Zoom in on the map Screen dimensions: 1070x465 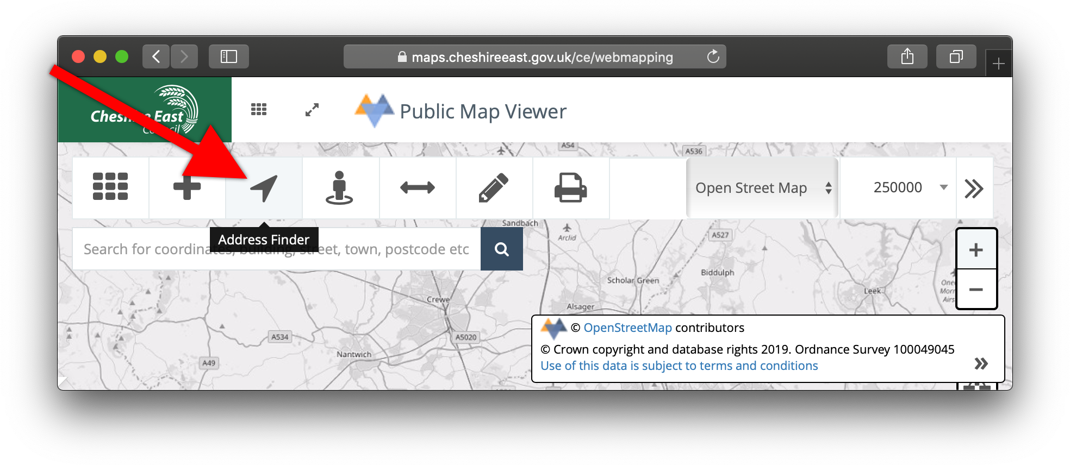[976, 249]
